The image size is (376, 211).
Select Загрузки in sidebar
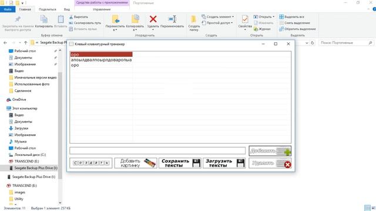click(21, 128)
